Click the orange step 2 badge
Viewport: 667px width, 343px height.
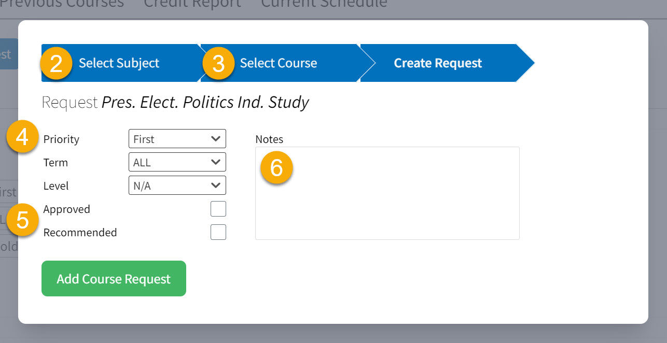tap(55, 63)
